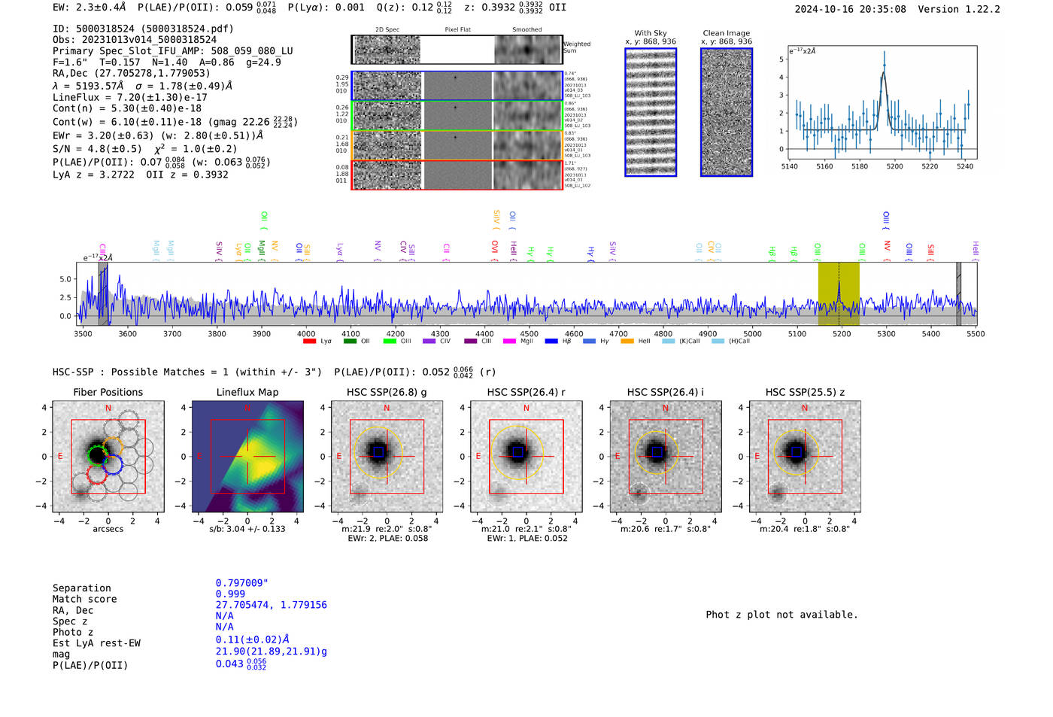This screenshot has width=1053, height=717.
Task: Open the HSC SSP(25.5) z image
Action: (805, 457)
